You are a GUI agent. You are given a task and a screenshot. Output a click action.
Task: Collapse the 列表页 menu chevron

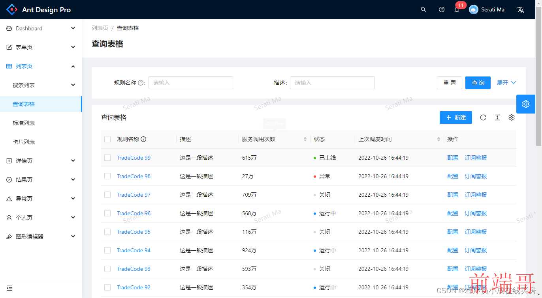[73, 66]
